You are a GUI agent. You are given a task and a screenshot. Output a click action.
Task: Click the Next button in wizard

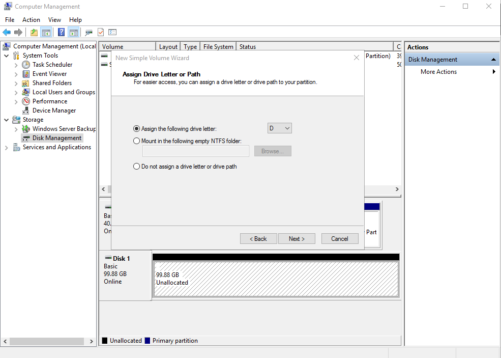(x=297, y=239)
